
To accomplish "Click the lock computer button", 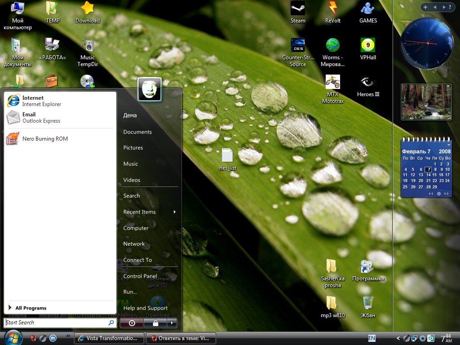I will 155,323.
